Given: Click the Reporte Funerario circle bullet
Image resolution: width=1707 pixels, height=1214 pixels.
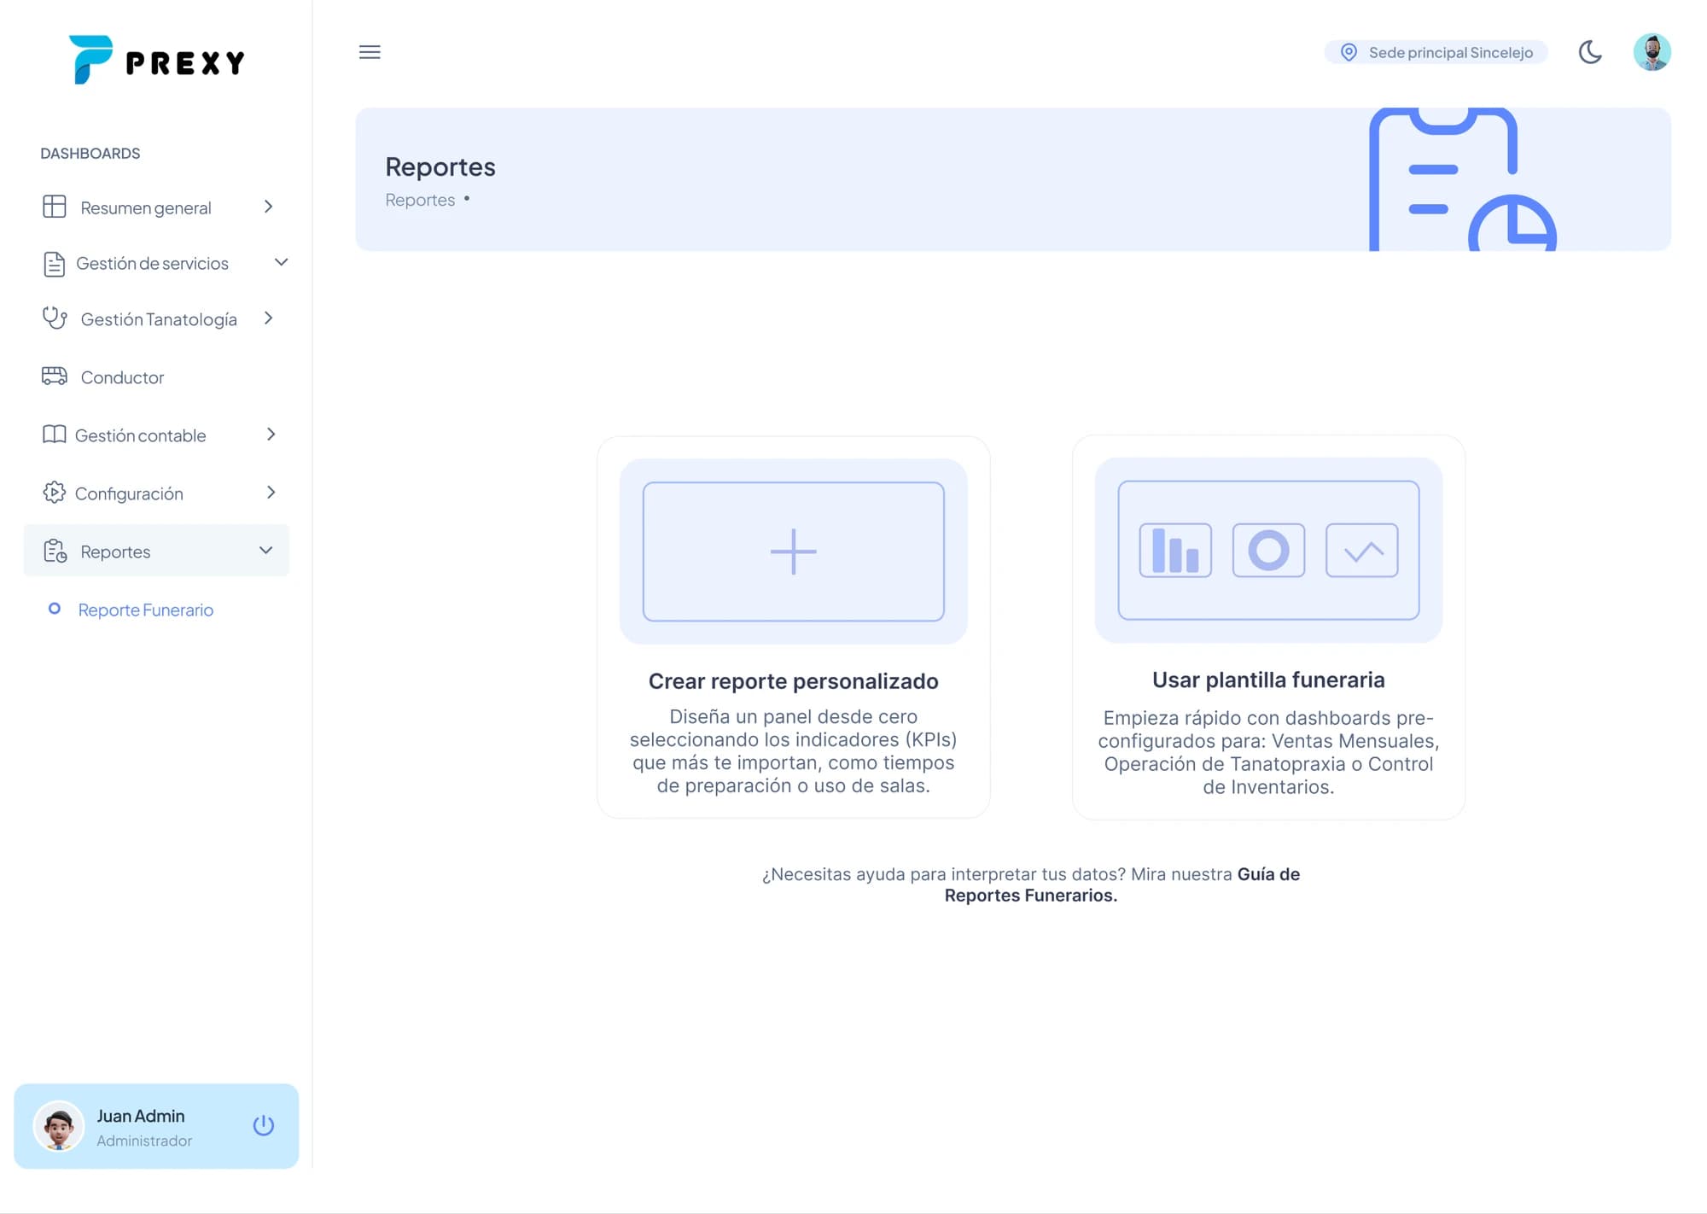Looking at the screenshot, I should pos(55,609).
